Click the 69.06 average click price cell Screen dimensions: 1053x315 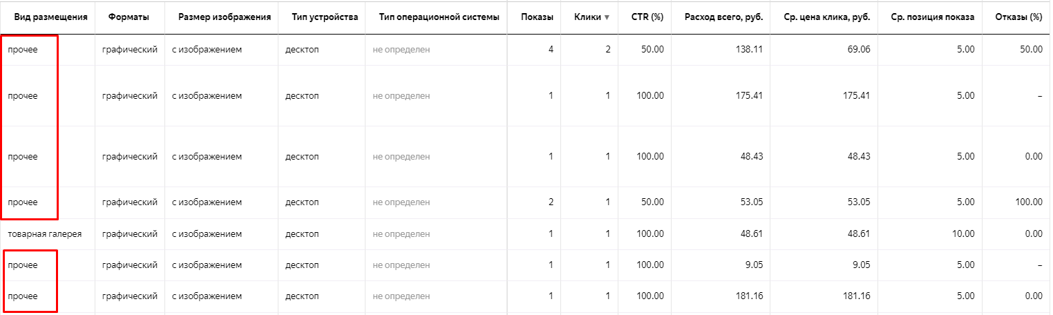click(x=856, y=50)
